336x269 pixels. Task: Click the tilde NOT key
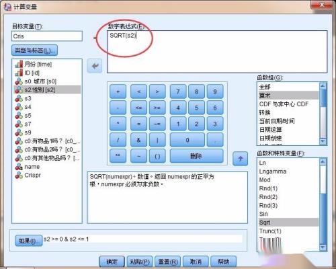pos(138,156)
